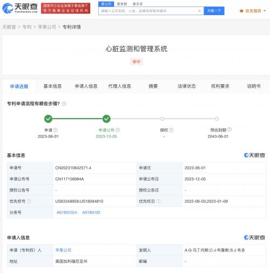Screen dimensions: 270x273
Task: Click the help icon next to 优先权日
Action: coord(158,201)
